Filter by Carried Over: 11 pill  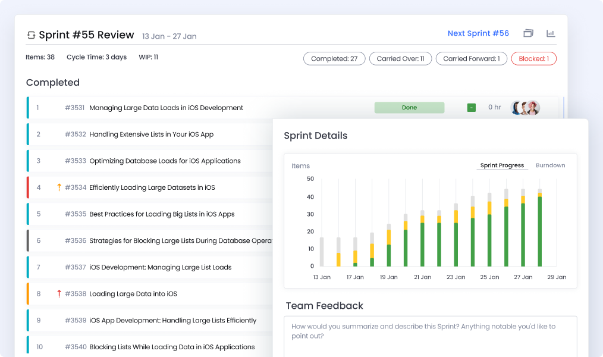pyautogui.click(x=400, y=58)
